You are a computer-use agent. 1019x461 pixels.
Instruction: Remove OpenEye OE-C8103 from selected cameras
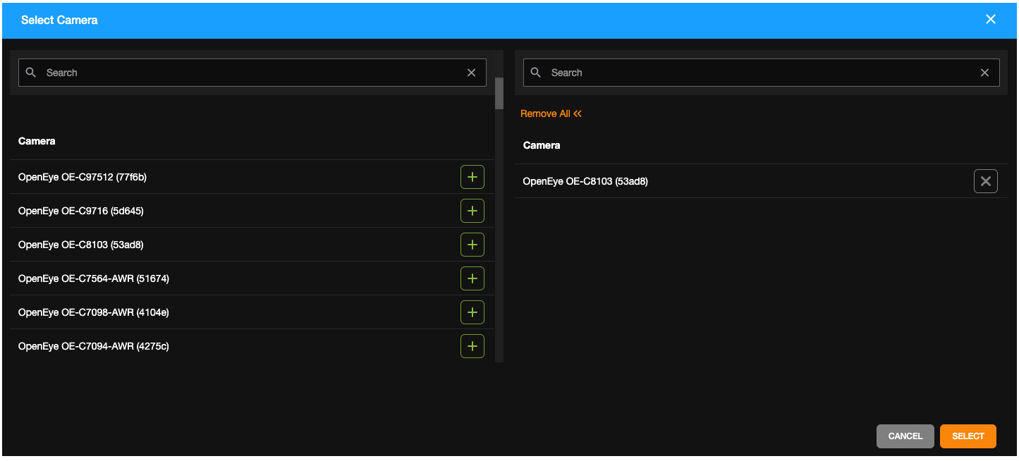(985, 181)
